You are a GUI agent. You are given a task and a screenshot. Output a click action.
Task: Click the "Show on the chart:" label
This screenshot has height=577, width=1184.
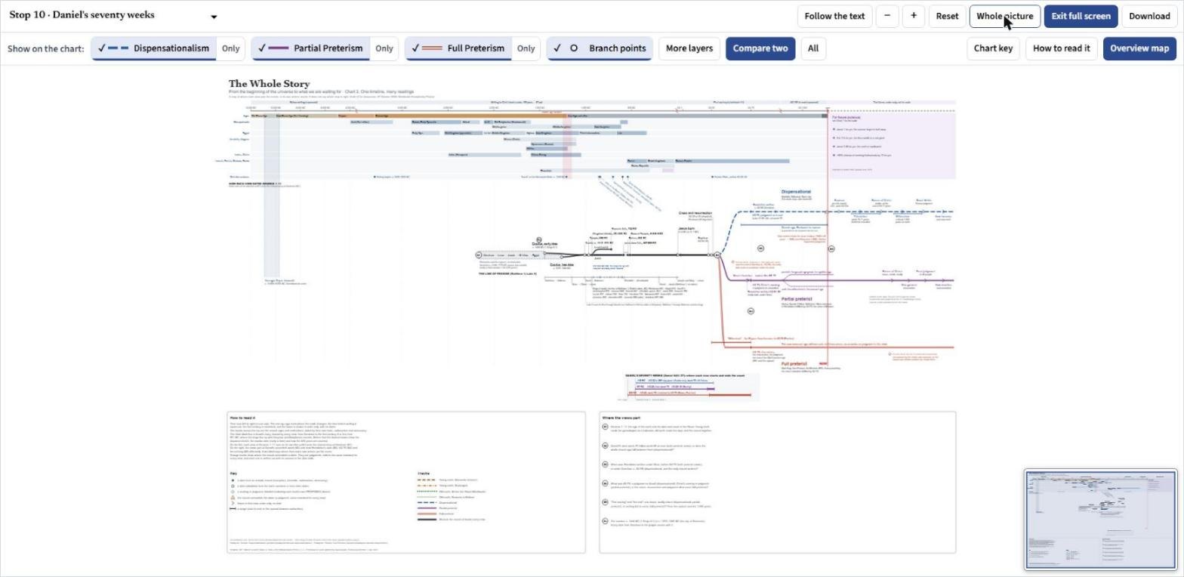46,48
